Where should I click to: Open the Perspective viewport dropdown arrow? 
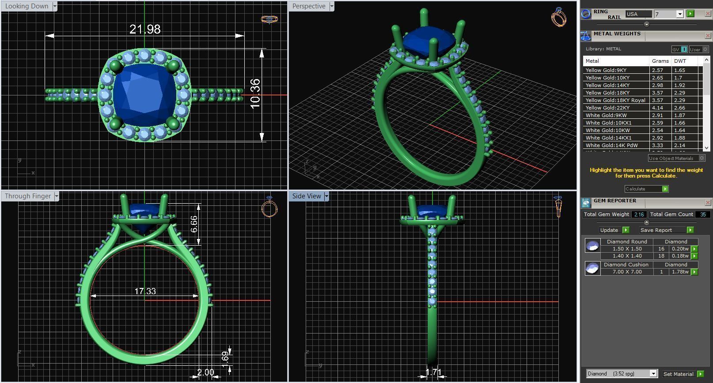click(x=332, y=6)
